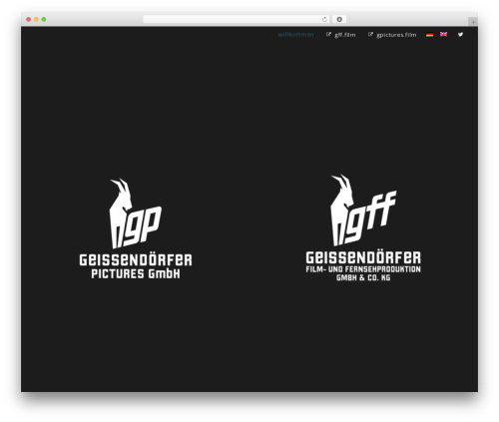
Task: Click the gff Geissendörfer Film- und Fernsehproduktion logo
Action: (363, 227)
